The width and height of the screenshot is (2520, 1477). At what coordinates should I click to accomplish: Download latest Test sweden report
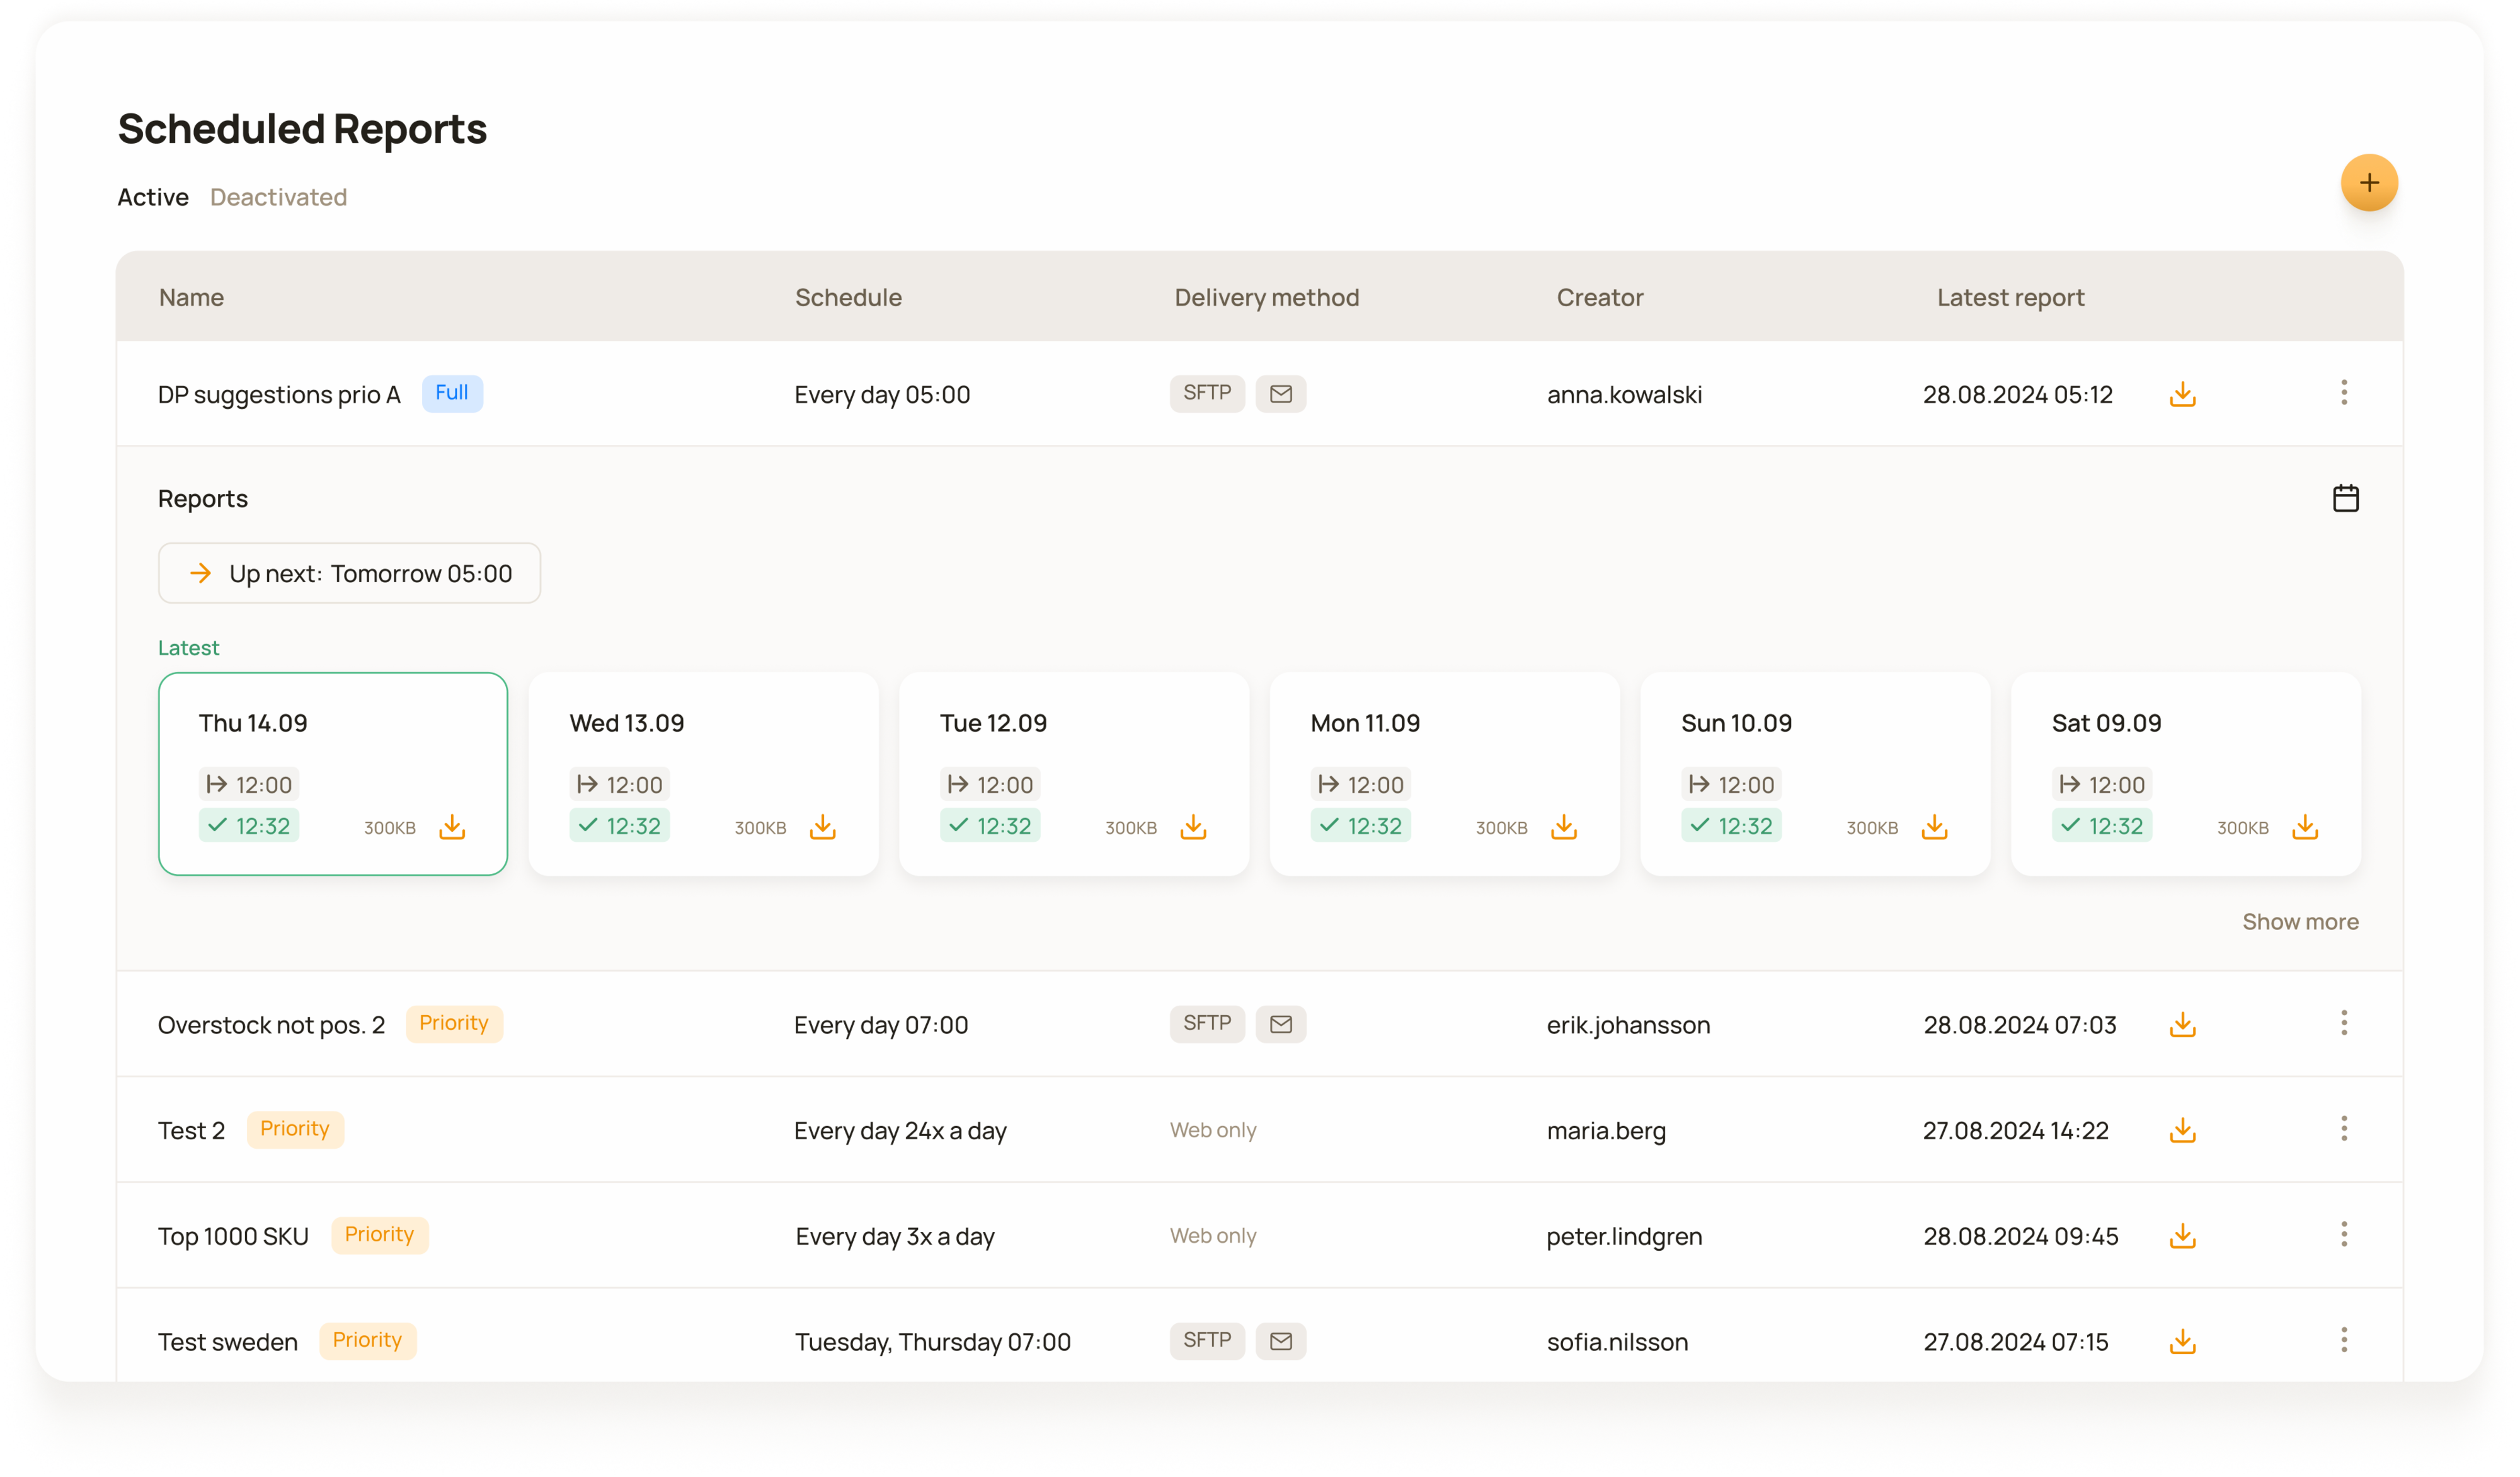[2182, 1342]
